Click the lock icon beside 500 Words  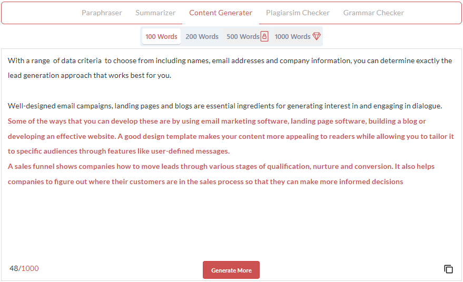[x=264, y=36]
